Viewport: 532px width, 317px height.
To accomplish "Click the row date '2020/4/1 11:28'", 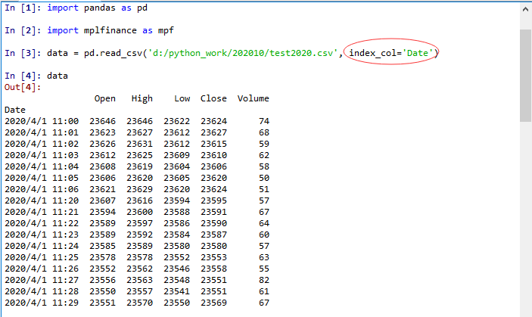I will point(42,291).
